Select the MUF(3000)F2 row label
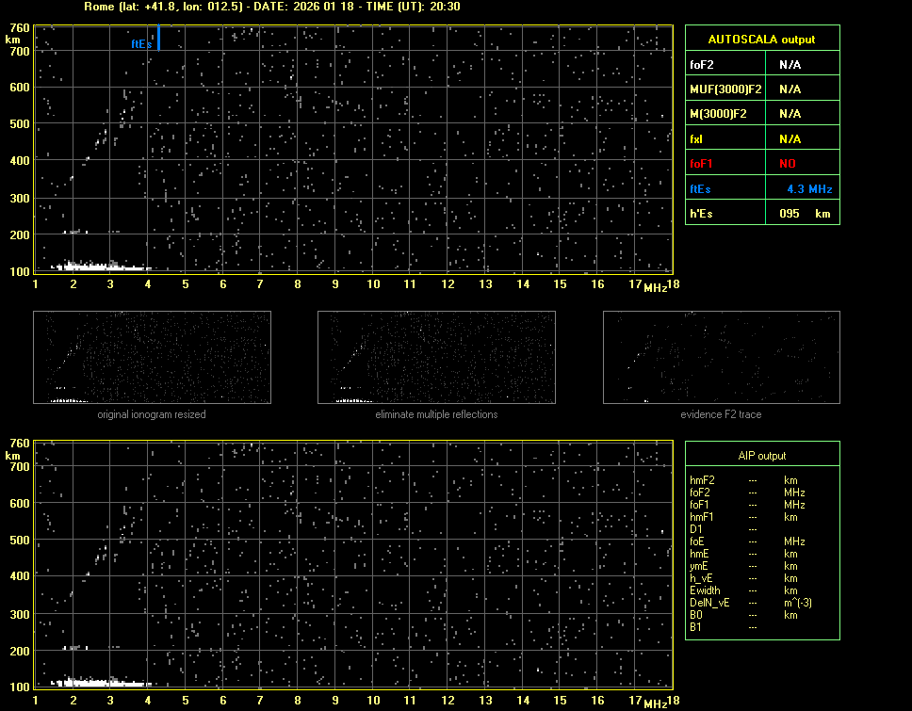The height and width of the screenshot is (711, 912). [x=725, y=89]
